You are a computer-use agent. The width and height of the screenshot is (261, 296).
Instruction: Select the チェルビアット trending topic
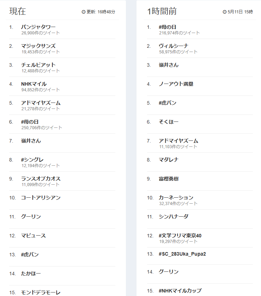38,65
